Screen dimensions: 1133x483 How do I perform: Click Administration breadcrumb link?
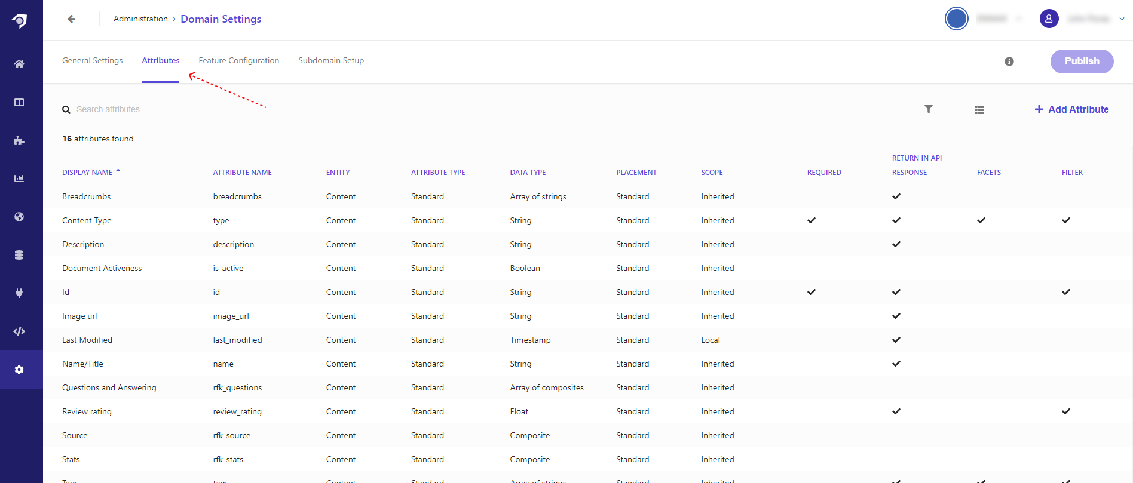click(x=140, y=19)
